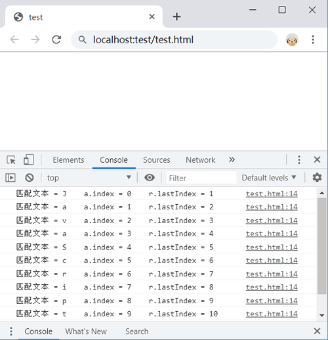
Task: Select the log row with 匹配文本 = J
Action: click(x=158, y=194)
